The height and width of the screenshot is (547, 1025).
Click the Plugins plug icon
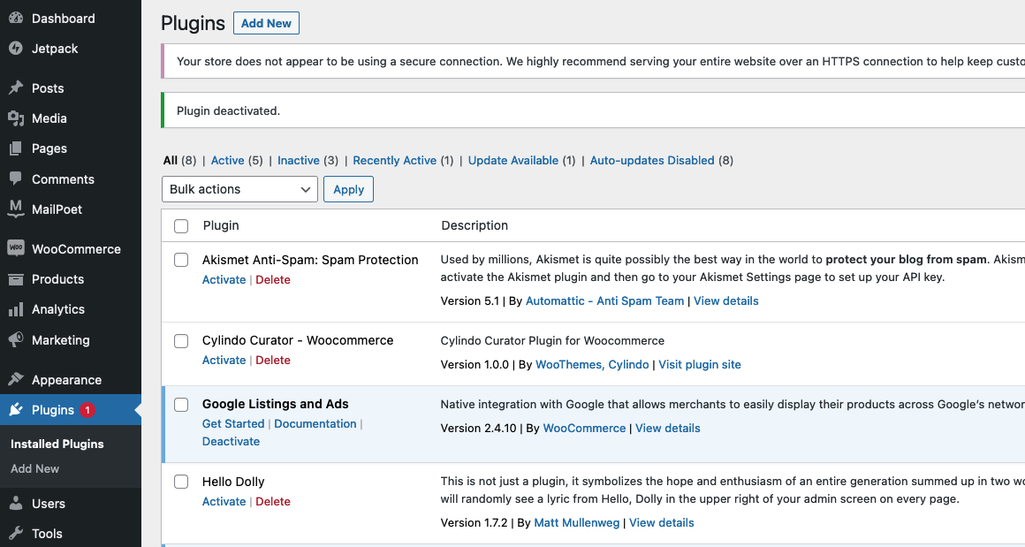coord(16,410)
